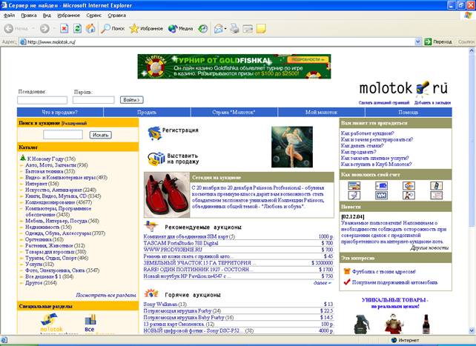Select the mobile phone payment icon
Image resolution: width=476 pixels, height=346 pixels.
click(436, 185)
